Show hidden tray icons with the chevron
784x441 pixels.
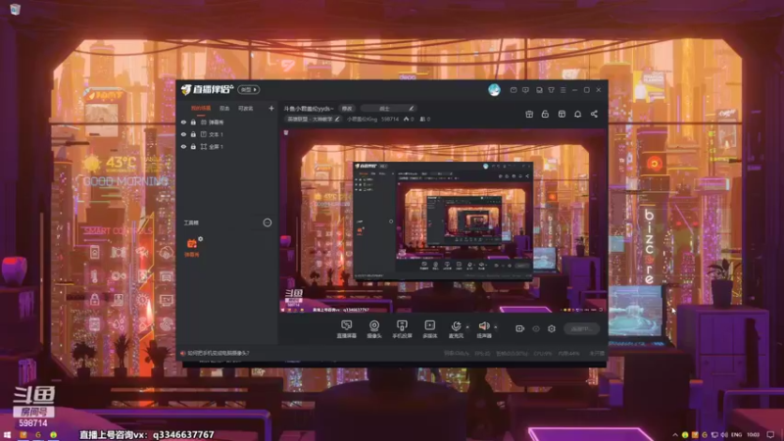[x=675, y=435]
